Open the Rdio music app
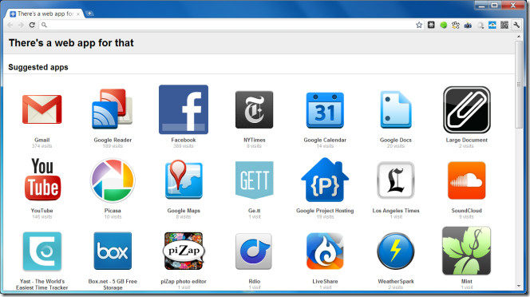The width and height of the screenshot is (530, 297). tap(254, 251)
